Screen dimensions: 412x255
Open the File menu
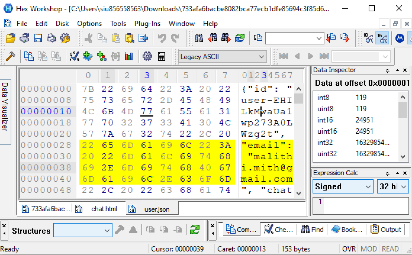click(x=22, y=24)
